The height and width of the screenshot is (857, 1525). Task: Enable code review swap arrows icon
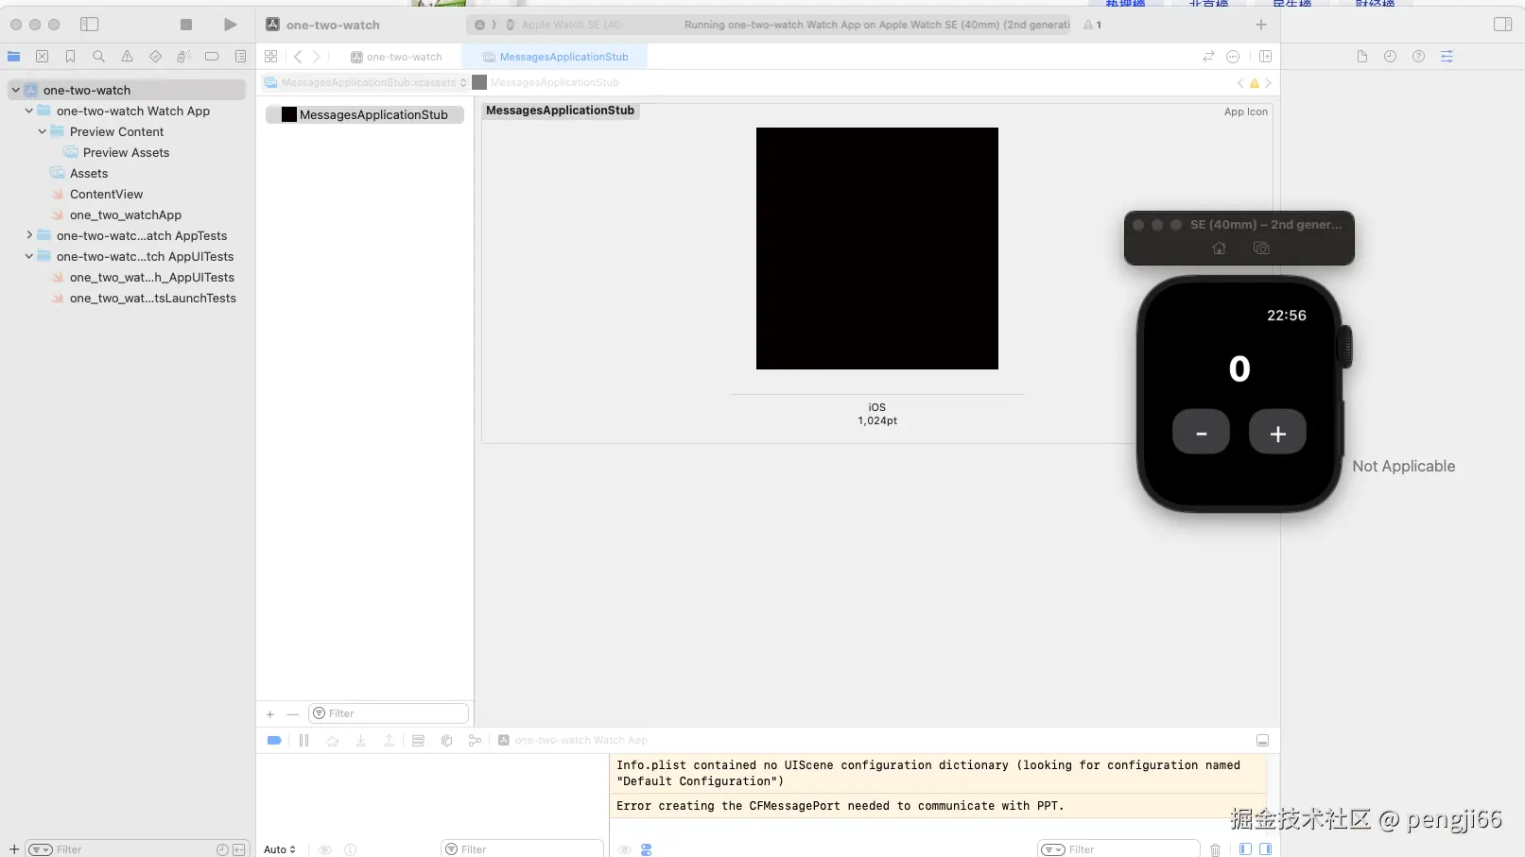coord(1208,57)
